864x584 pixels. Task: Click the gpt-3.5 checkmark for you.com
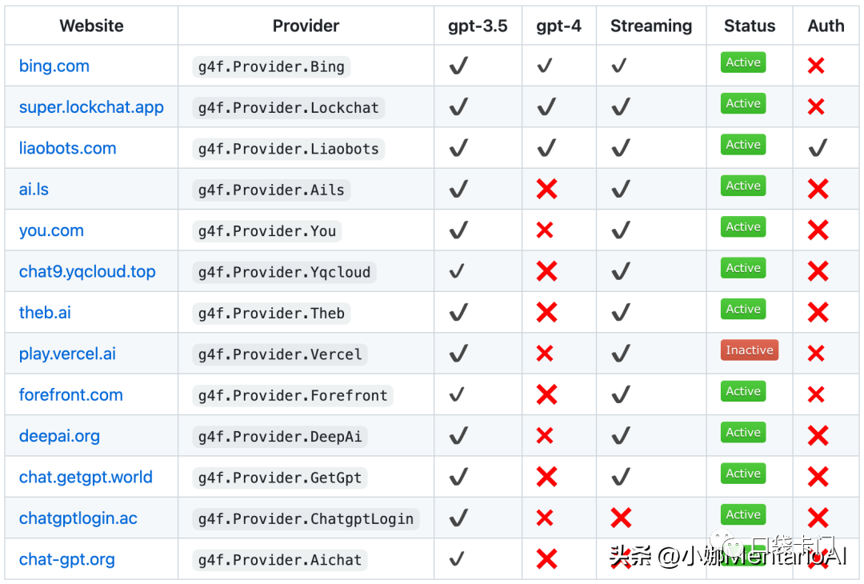tap(458, 230)
